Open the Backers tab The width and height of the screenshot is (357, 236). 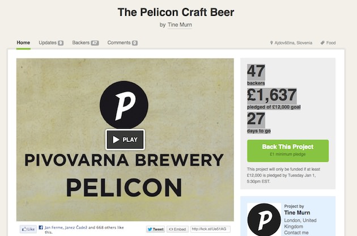(85, 43)
